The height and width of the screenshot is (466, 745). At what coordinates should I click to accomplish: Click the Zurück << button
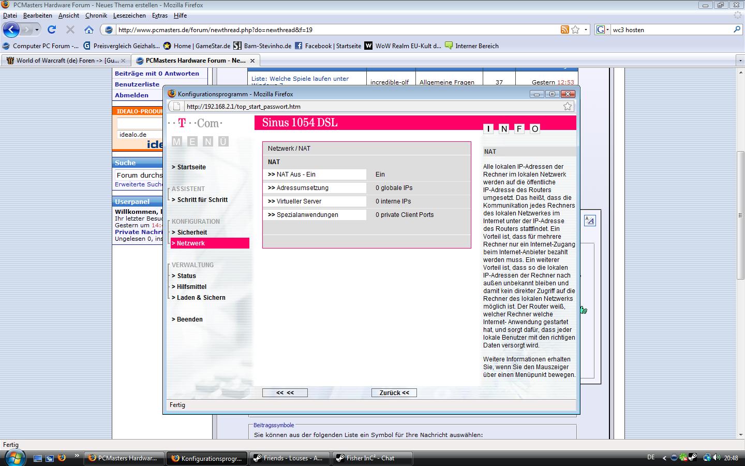[394, 393]
